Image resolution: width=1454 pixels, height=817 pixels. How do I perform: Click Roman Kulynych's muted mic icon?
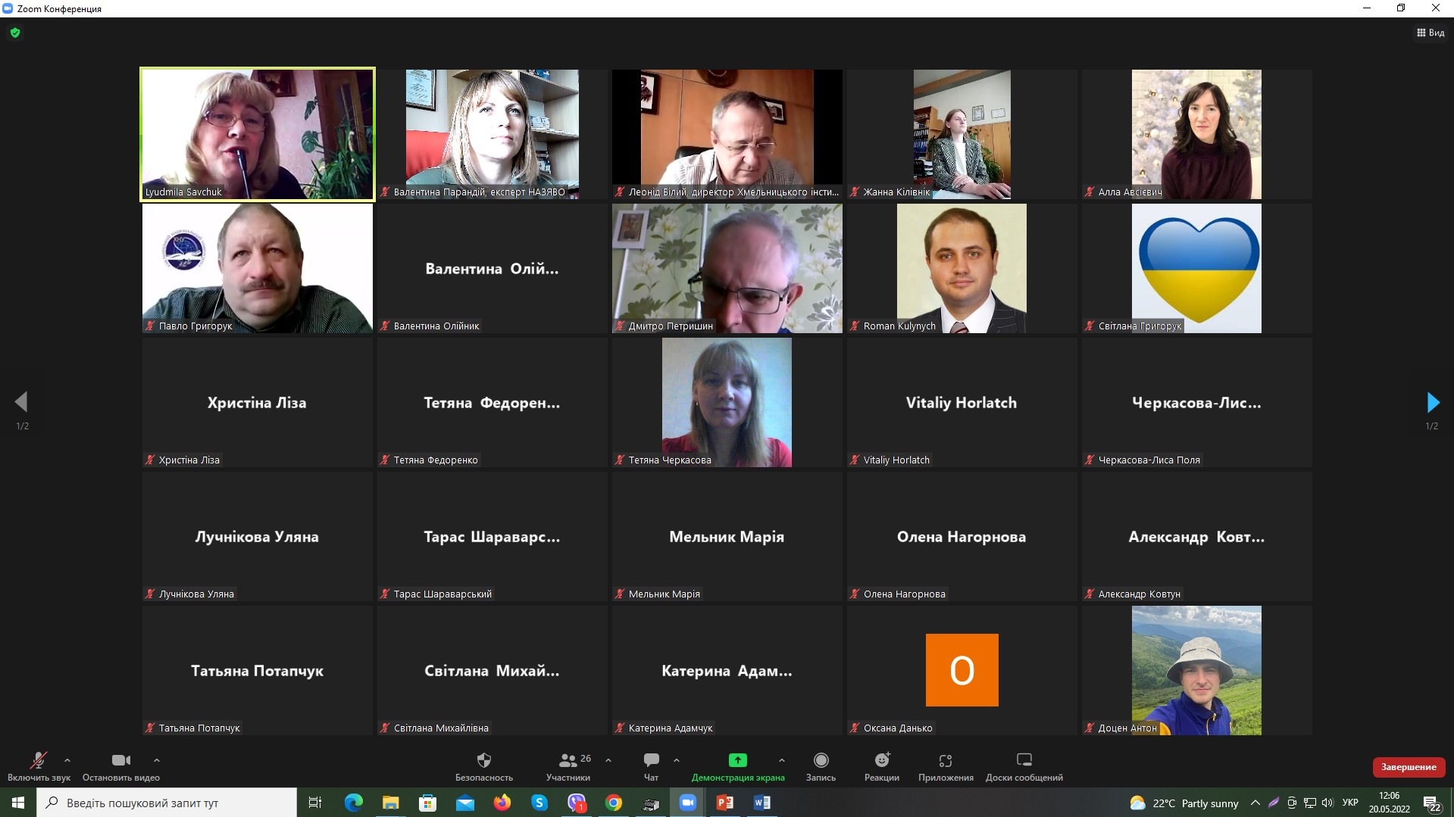tap(855, 326)
